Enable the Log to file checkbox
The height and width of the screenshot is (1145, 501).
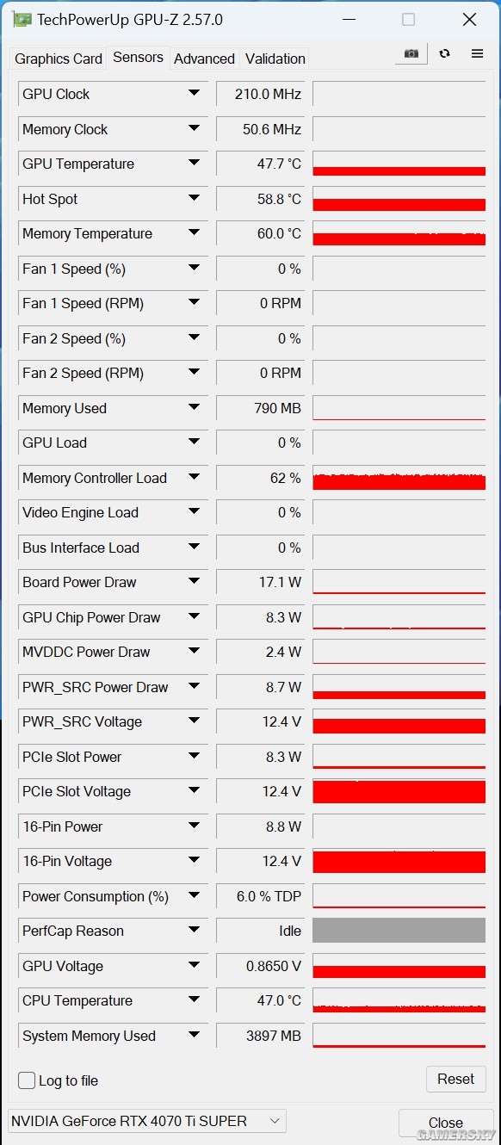click(x=27, y=1080)
